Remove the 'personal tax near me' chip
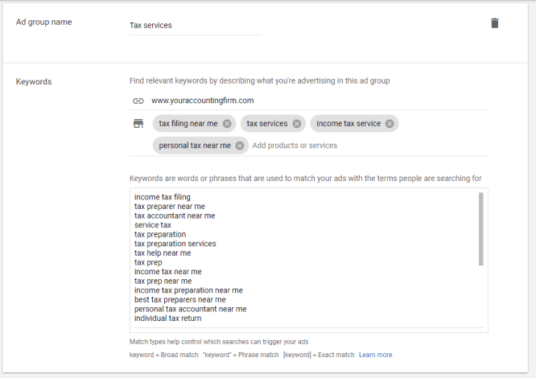This screenshot has height=378, width=536. click(240, 146)
